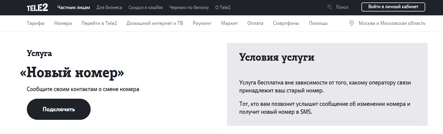Click the «Новый номер» heading
This screenshot has height=134, width=443.
(72, 73)
